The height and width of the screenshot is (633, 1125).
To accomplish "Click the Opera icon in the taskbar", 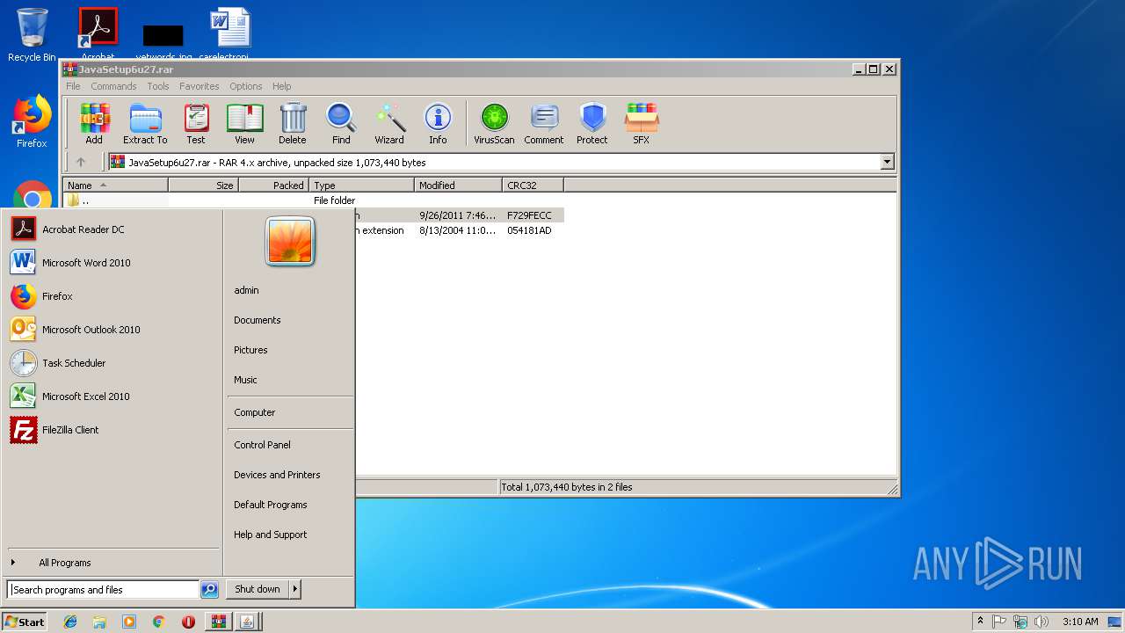I will point(188,622).
